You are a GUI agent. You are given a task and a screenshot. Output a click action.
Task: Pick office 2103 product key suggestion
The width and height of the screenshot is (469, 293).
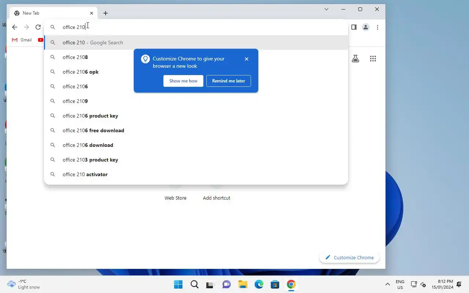point(196,160)
